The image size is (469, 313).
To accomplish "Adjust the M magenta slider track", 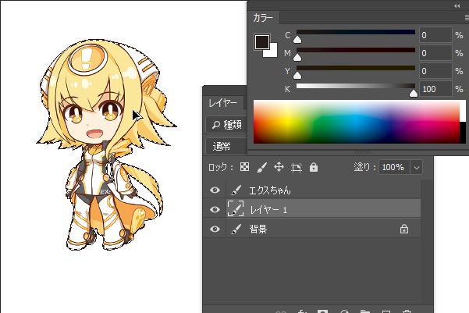I will pyautogui.click(x=356, y=50).
